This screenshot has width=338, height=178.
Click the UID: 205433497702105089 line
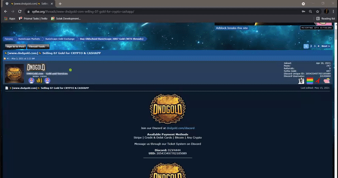pos(168,154)
